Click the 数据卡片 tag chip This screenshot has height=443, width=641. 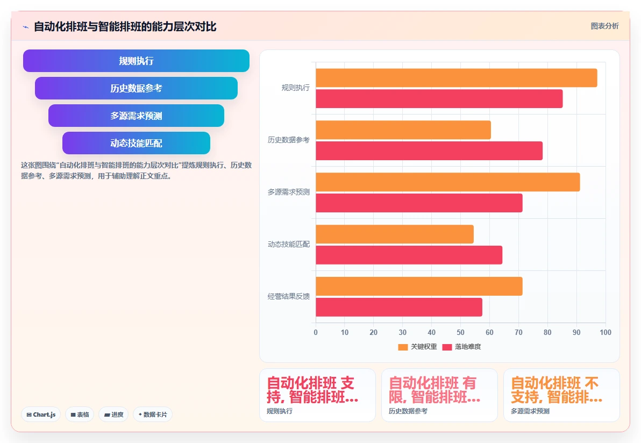pyautogui.click(x=153, y=415)
